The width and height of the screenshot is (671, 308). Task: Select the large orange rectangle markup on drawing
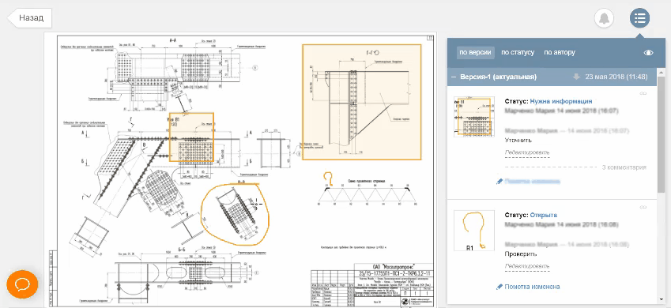pyautogui.click(x=362, y=102)
